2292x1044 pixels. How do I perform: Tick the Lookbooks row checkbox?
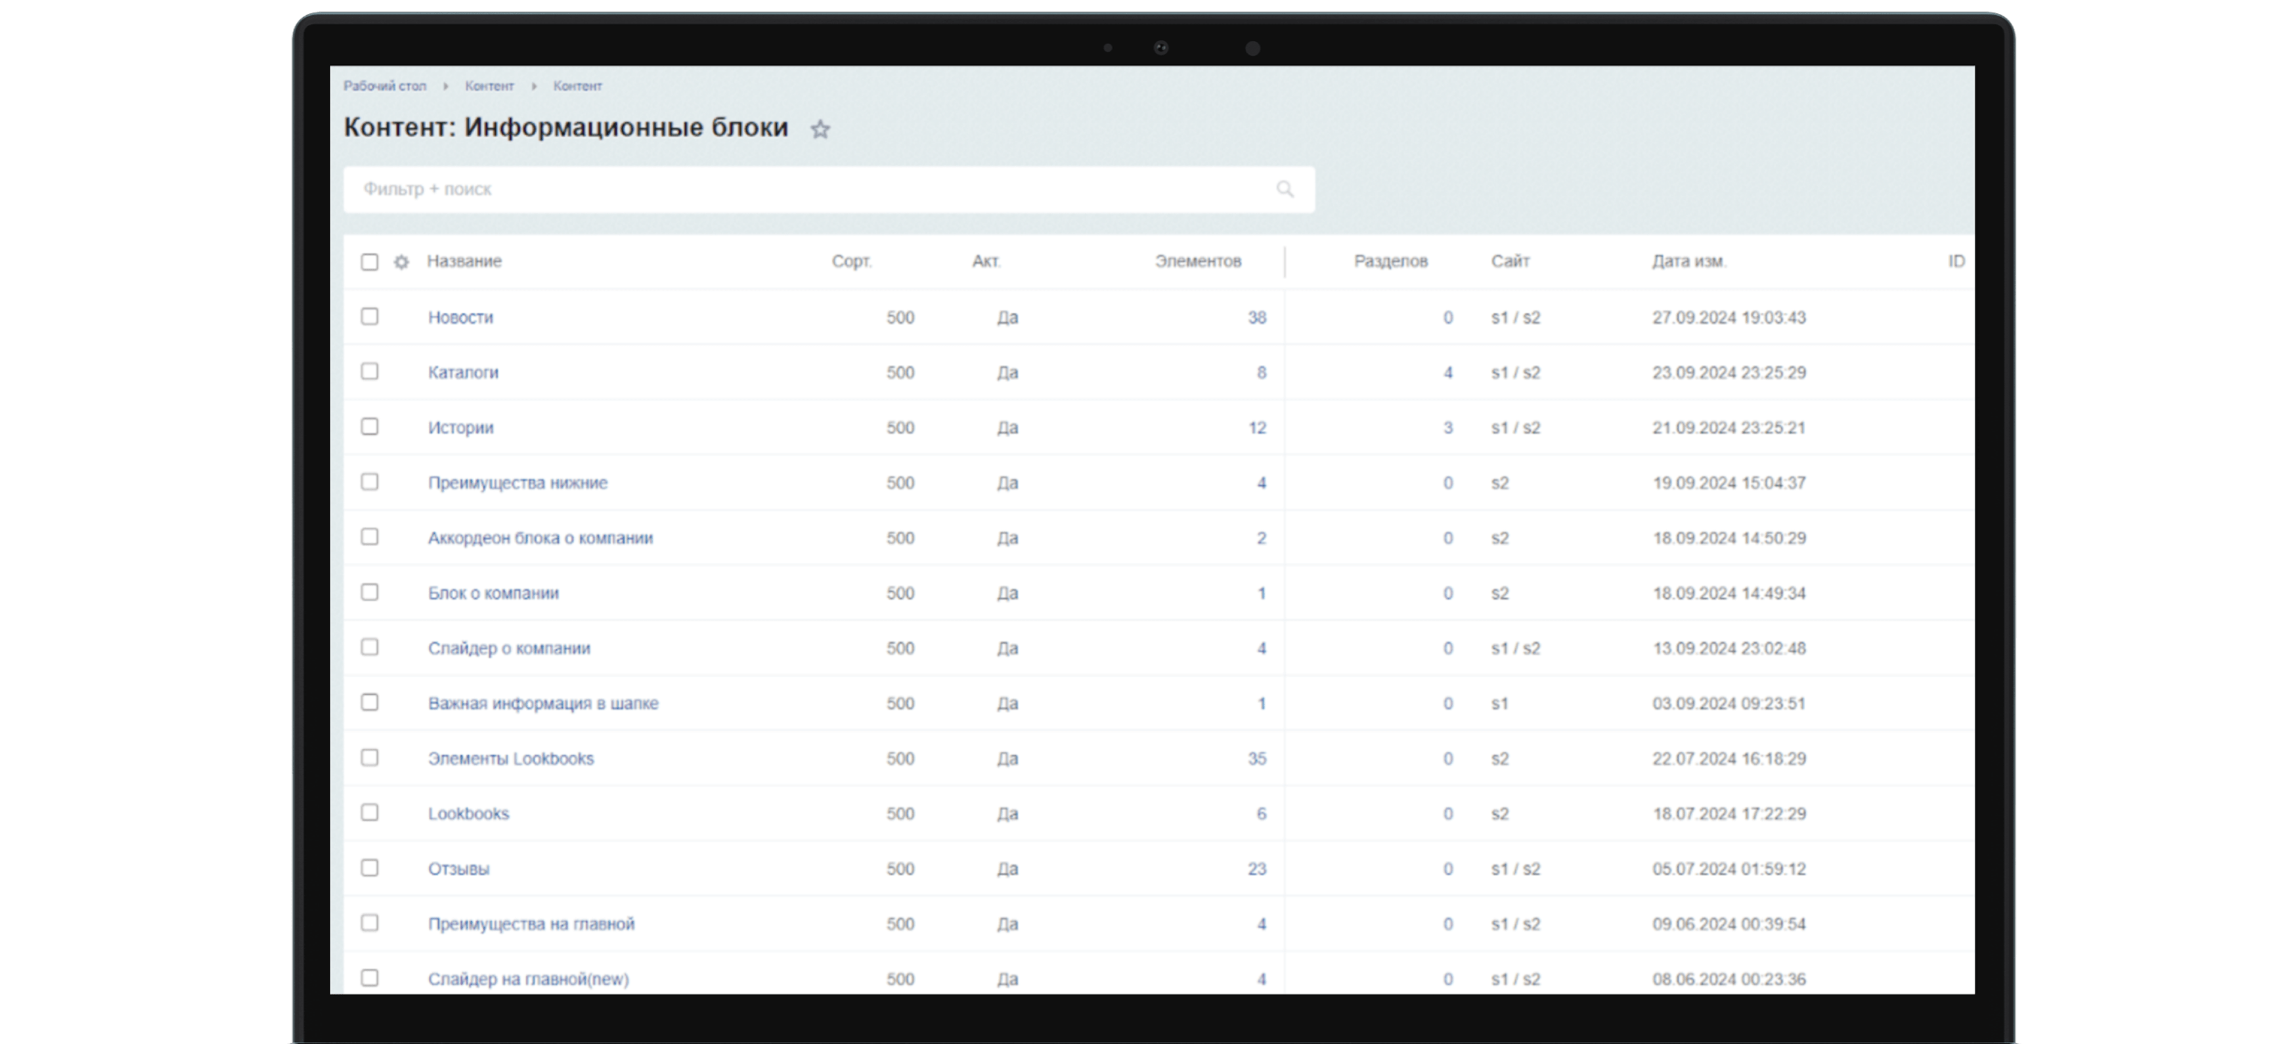(x=369, y=813)
